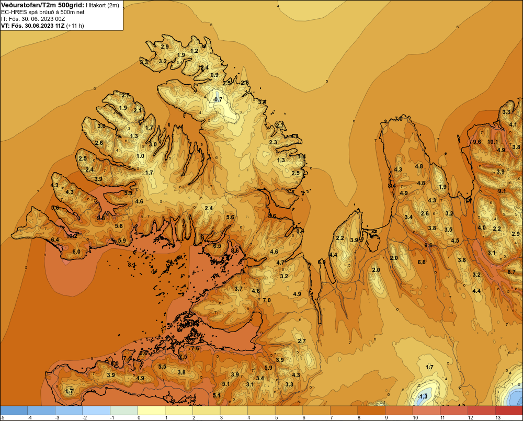Screen dimensions: 523x421
Task: Click the '7.6' temperature value
Action: (195, 348)
